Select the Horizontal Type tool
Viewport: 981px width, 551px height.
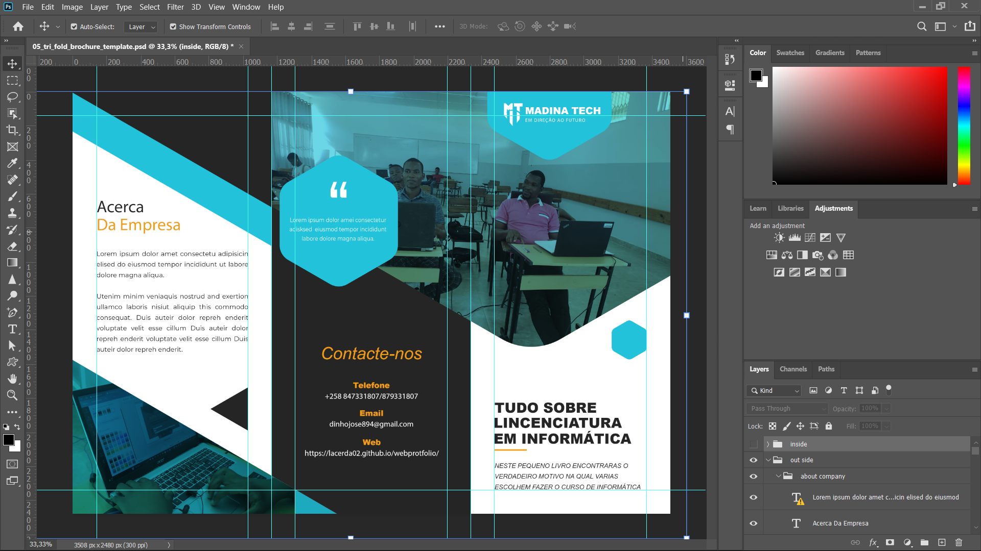coord(12,329)
